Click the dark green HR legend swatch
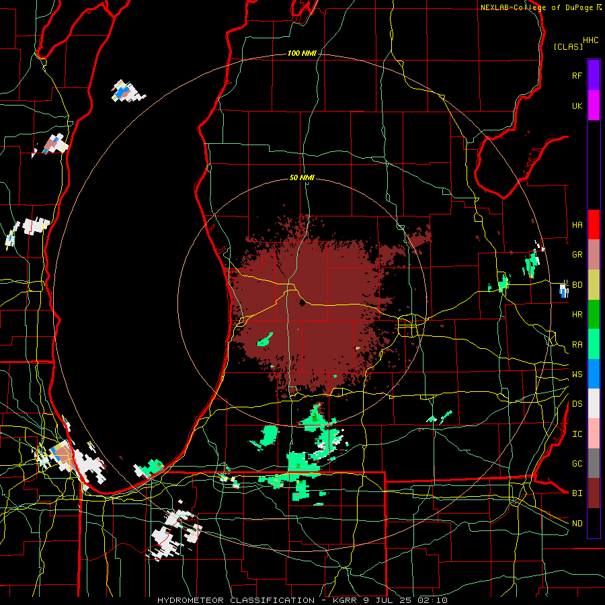Screen dimensions: 605x605 click(x=594, y=315)
